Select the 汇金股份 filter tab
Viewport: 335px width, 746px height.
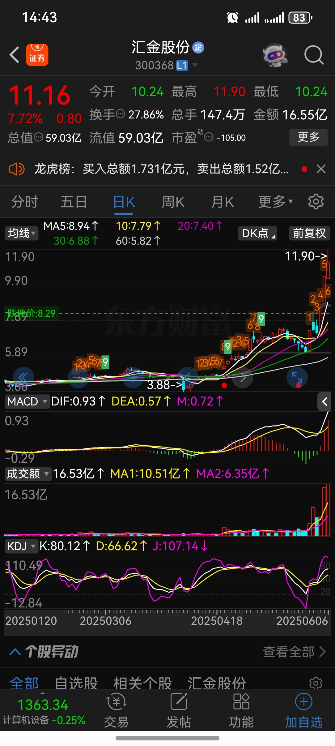(217, 683)
